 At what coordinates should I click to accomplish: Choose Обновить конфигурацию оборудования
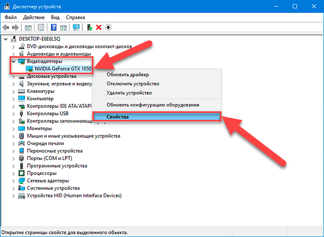pos(157,105)
